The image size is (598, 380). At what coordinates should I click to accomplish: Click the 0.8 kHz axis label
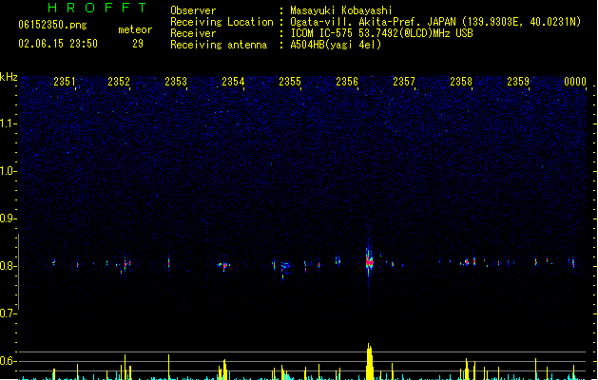click(x=8, y=266)
